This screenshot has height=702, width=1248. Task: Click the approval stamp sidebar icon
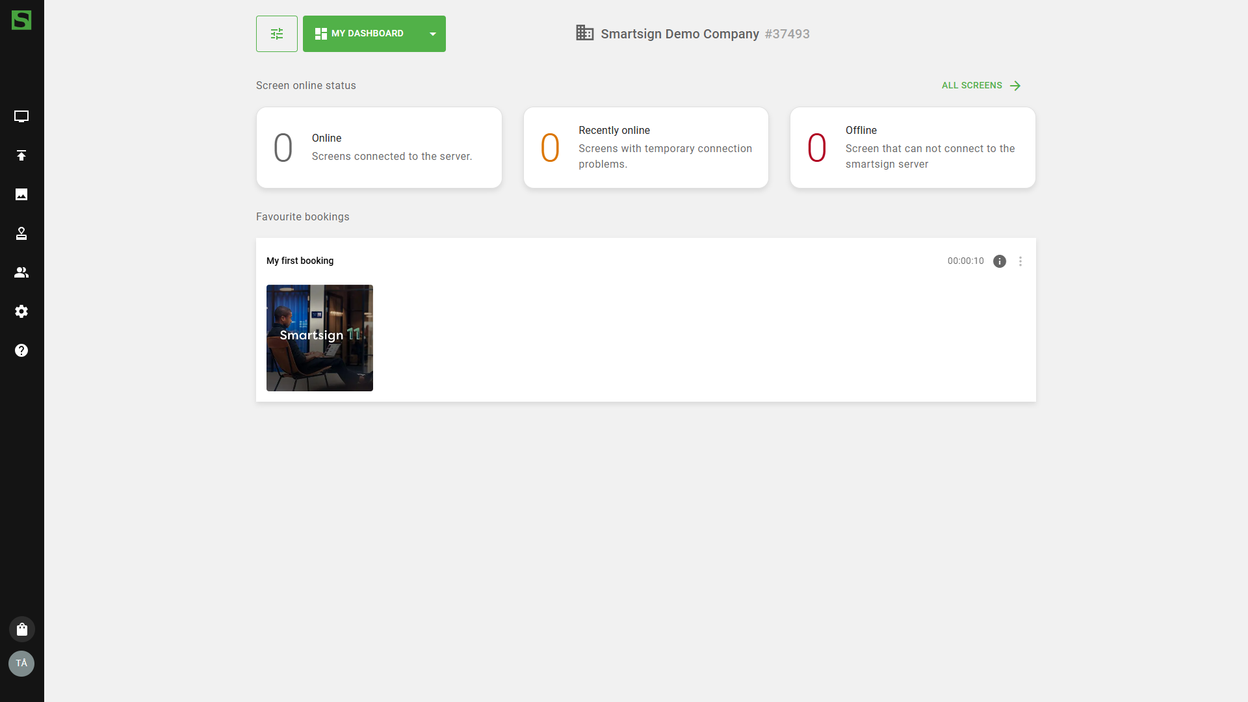coord(21,233)
